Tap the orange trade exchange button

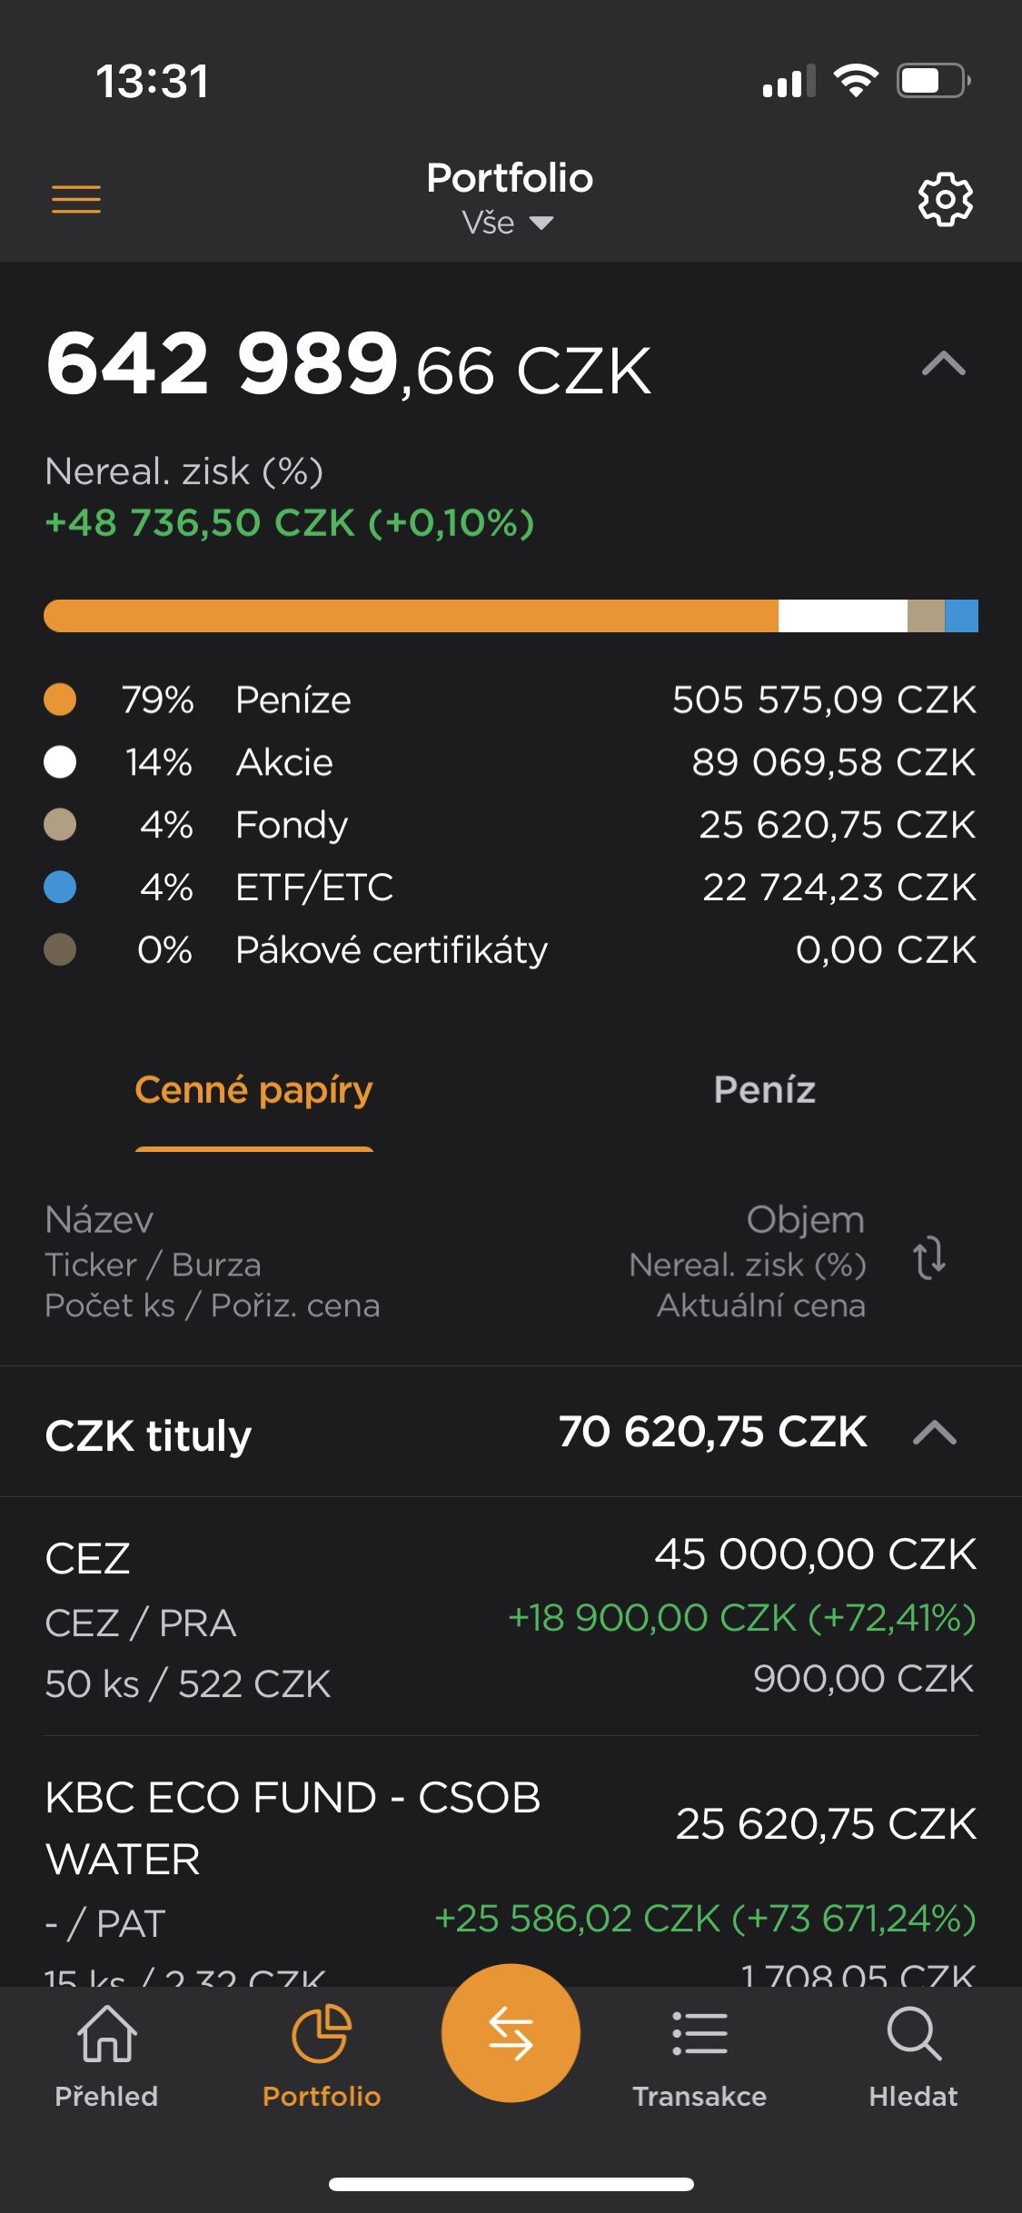point(511,2033)
